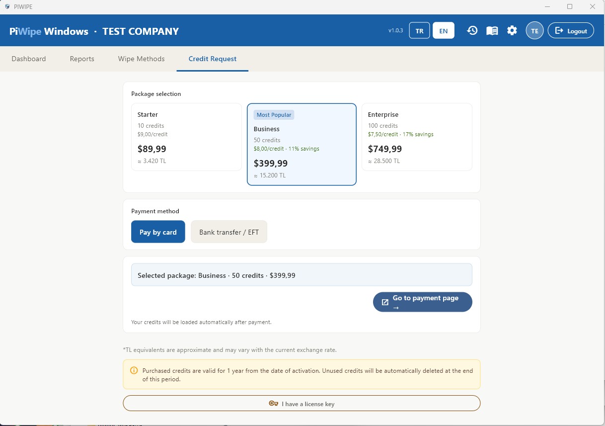605x426 pixels.
Task: Click the TE profile avatar
Action: (x=534, y=30)
